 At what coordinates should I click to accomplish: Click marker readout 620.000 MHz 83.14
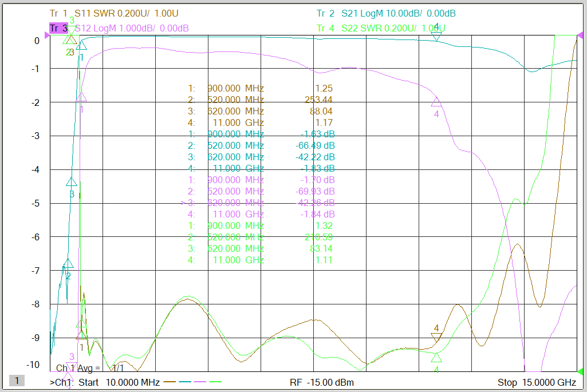point(260,248)
